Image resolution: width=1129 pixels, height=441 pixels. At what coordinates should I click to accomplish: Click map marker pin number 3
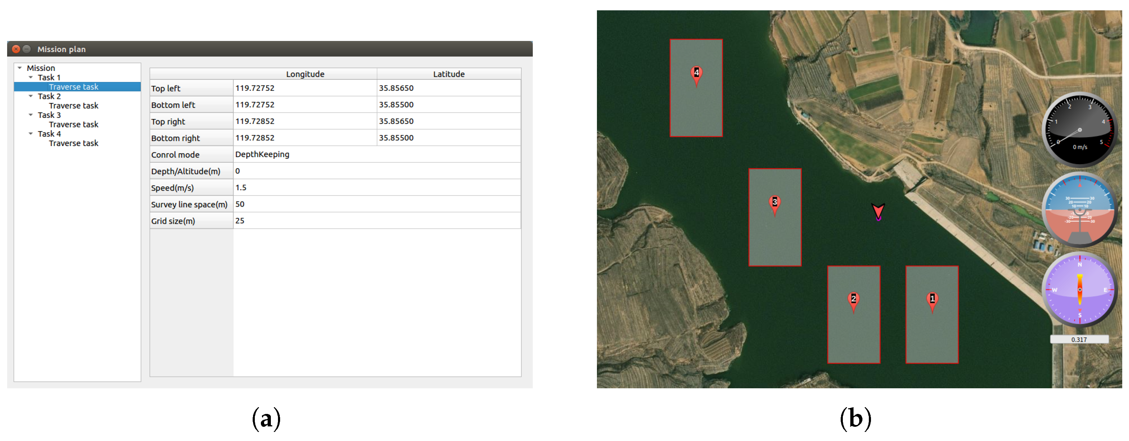tap(774, 203)
